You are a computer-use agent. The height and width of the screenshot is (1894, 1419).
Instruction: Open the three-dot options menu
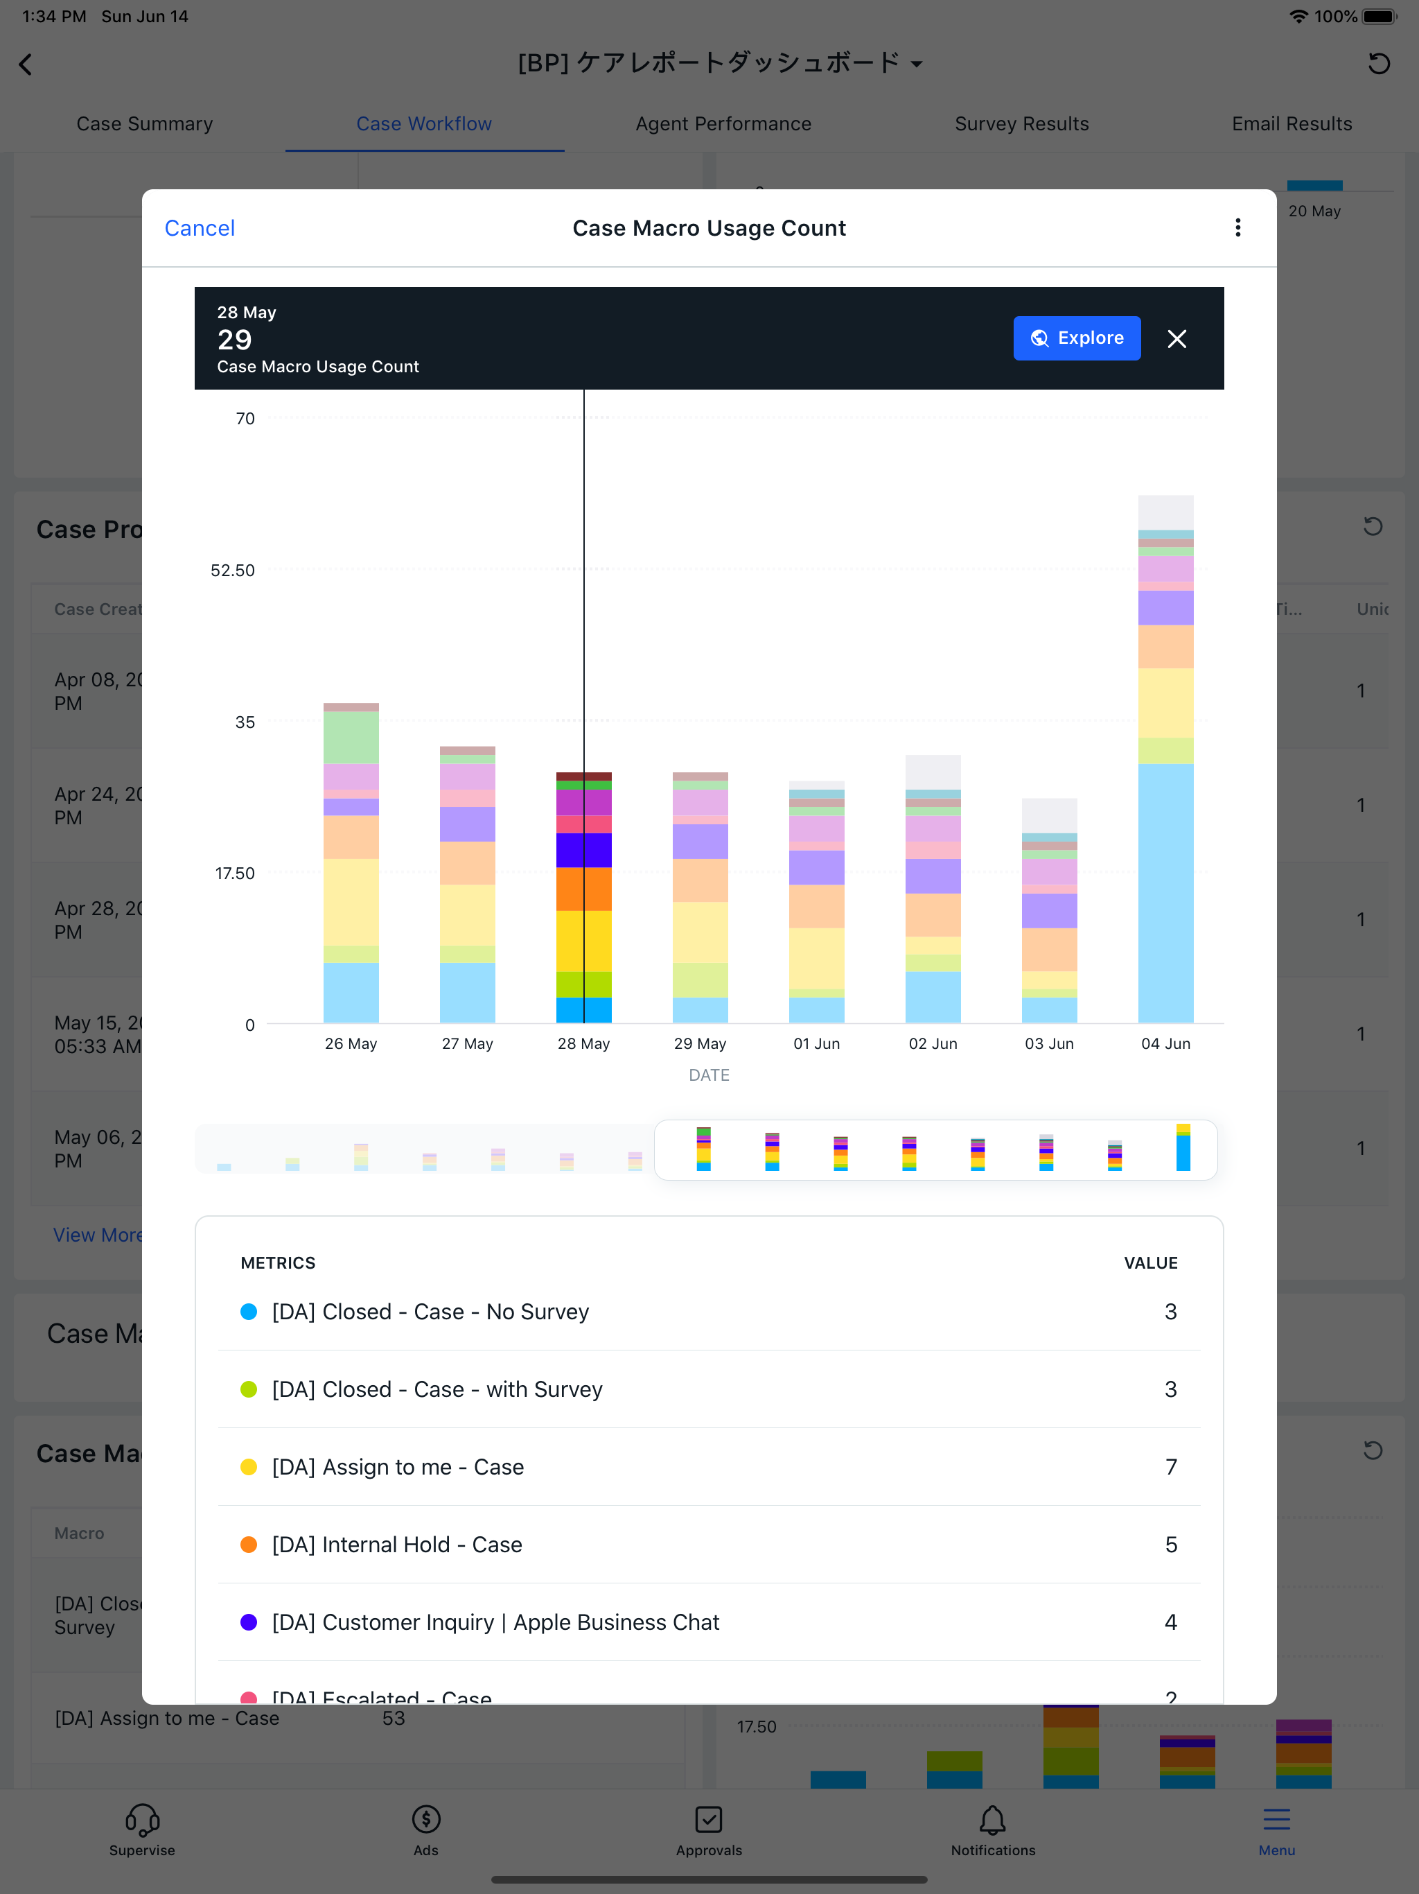(1237, 228)
